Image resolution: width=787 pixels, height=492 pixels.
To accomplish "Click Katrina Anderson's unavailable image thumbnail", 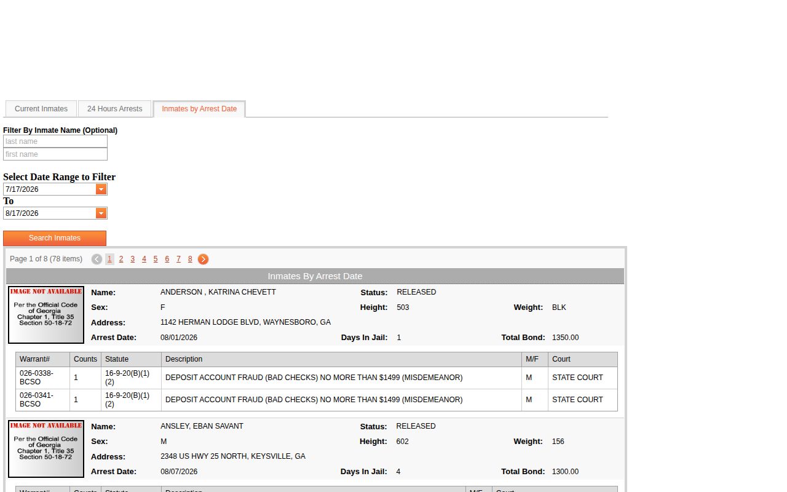I will pos(46,315).
